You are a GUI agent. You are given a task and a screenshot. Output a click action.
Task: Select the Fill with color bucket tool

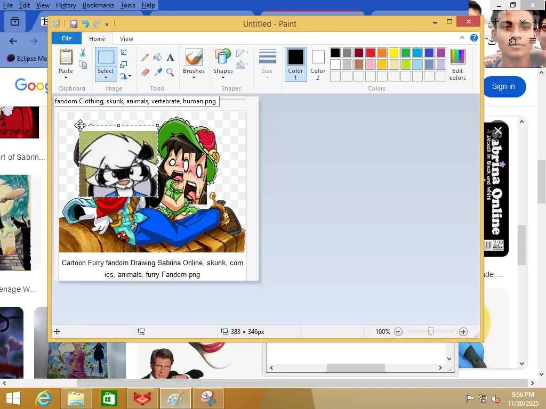(158, 57)
